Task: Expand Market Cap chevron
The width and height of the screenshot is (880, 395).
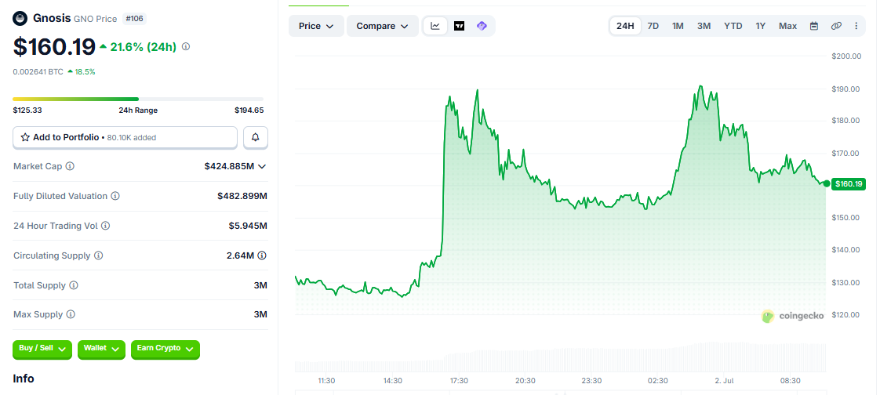Action: point(261,166)
